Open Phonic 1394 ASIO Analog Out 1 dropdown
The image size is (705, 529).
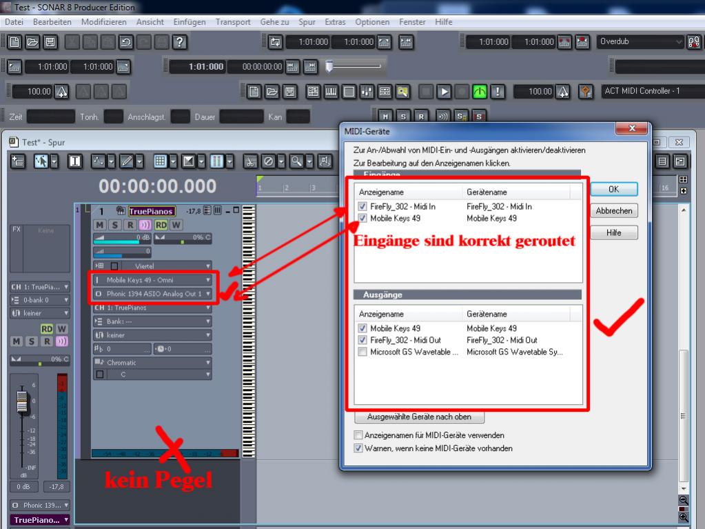coord(152,294)
